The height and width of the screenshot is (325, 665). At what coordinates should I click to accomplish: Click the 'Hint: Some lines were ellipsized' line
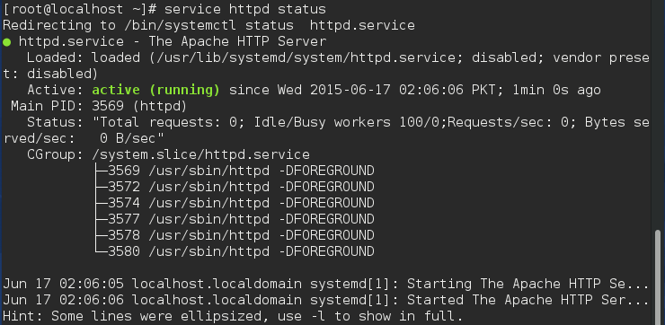(x=233, y=316)
